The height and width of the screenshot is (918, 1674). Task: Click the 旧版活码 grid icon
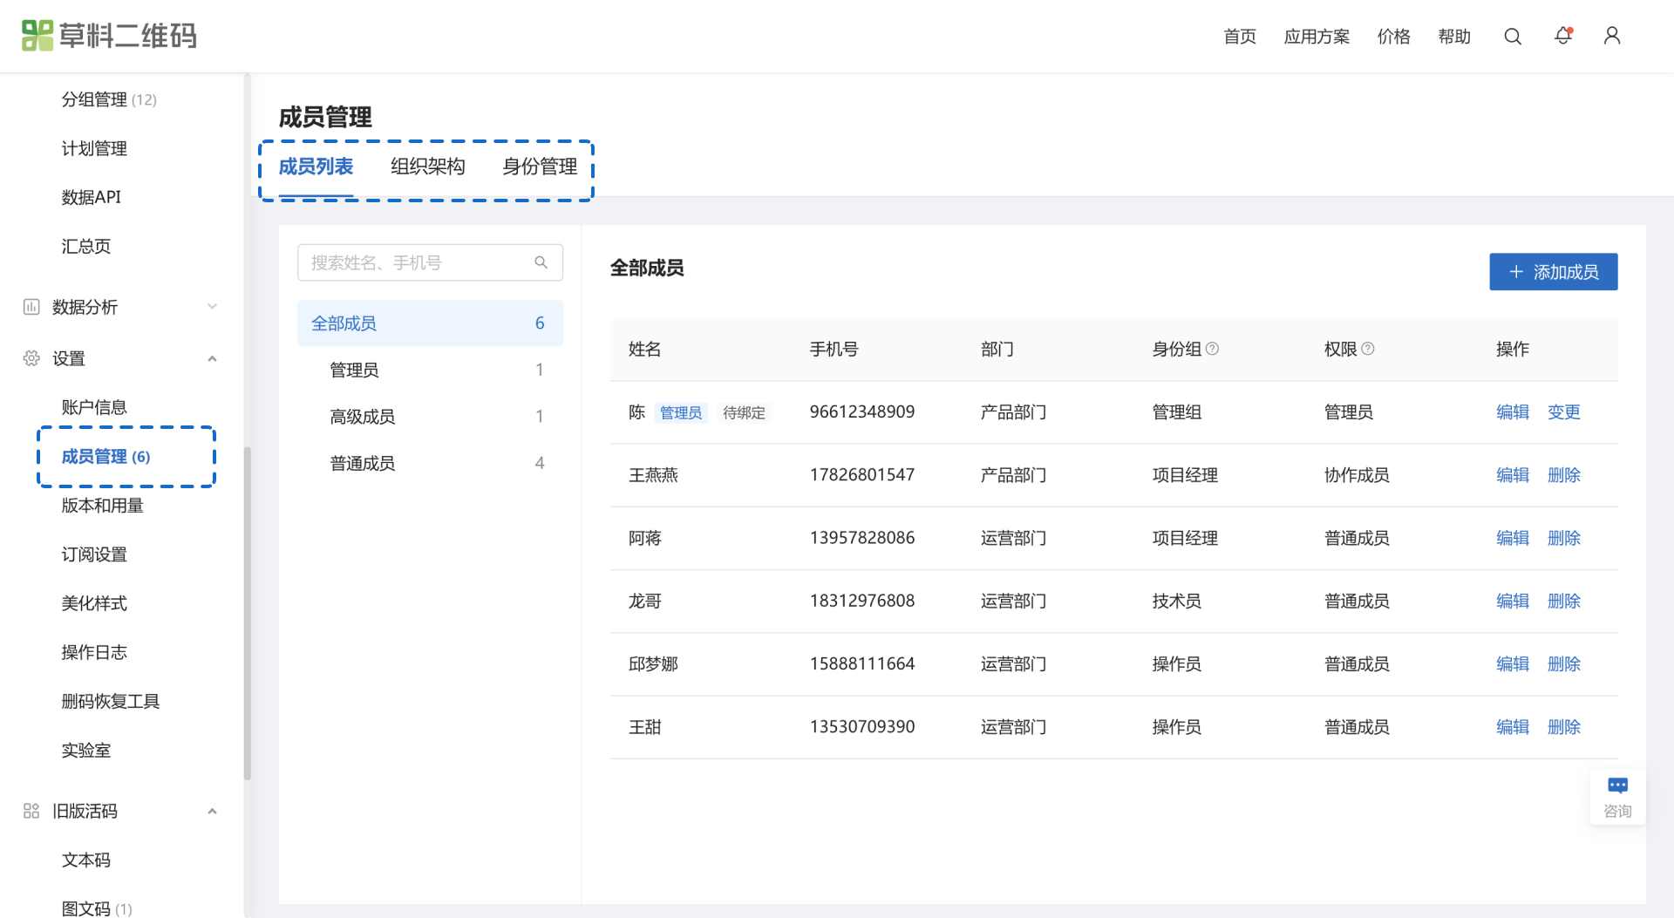[31, 811]
